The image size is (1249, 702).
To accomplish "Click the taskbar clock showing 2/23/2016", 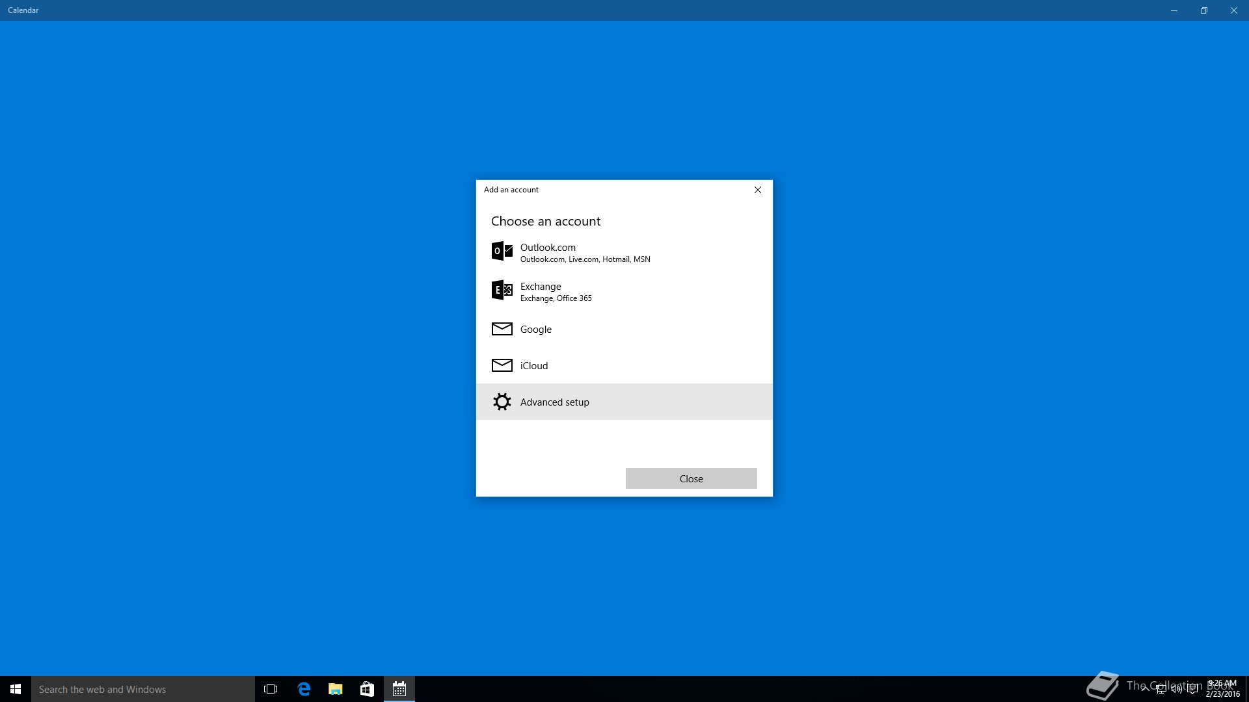I will click(1222, 689).
